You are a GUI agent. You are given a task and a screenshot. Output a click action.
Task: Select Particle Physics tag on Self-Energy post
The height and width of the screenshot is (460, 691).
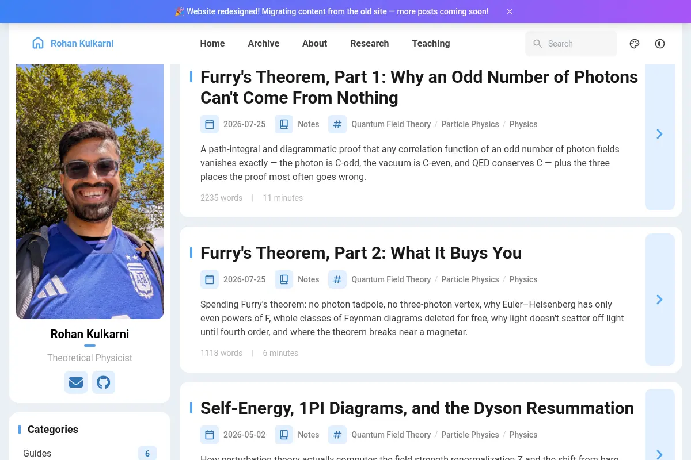pyautogui.click(x=470, y=435)
